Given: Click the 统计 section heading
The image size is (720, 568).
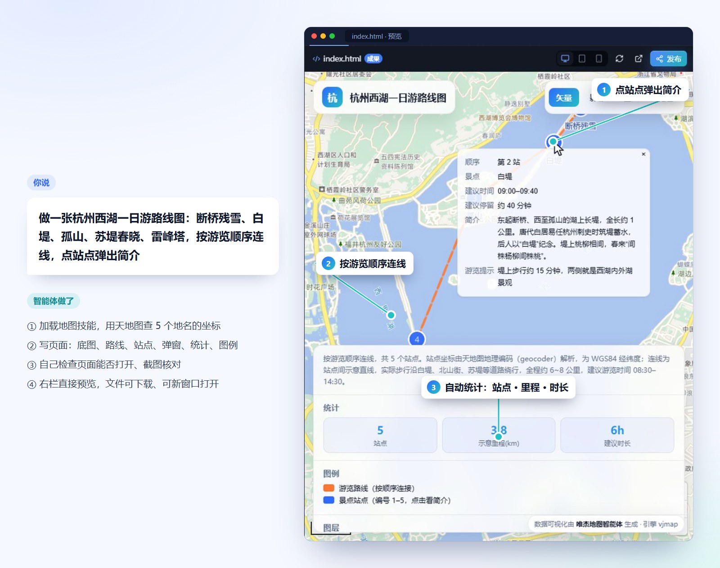Looking at the screenshot, I should (x=331, y=408).
